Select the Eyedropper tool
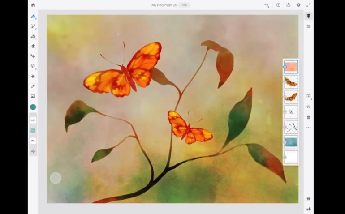The height and width of the screenshot is (214, 345). tap(33, 86)
